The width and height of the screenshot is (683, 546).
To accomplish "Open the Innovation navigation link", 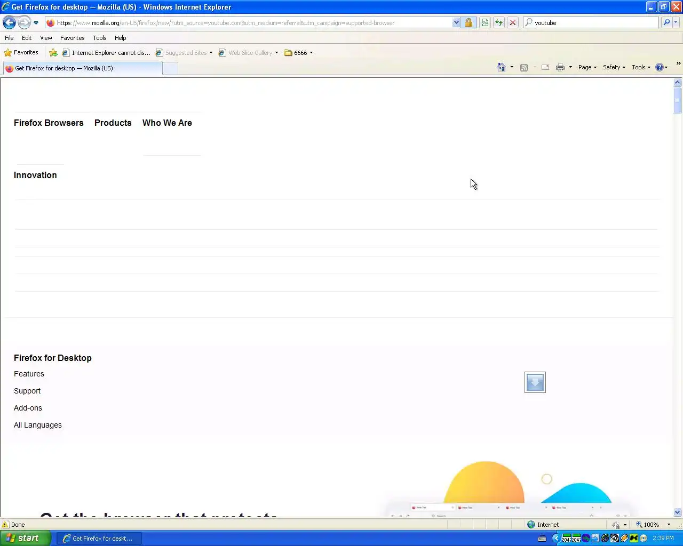I will pos(35,175).
